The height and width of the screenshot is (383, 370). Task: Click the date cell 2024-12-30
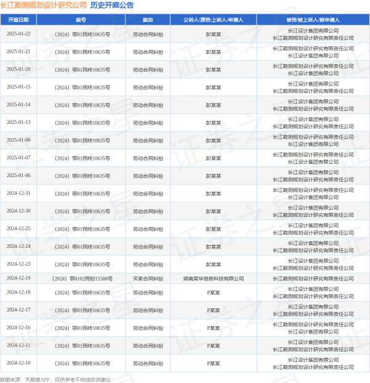click(18, 211)
